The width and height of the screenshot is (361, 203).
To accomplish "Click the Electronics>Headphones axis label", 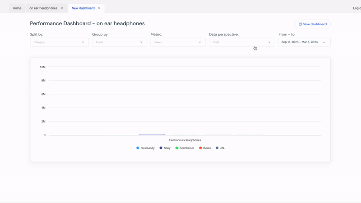I will coord(185,140).
